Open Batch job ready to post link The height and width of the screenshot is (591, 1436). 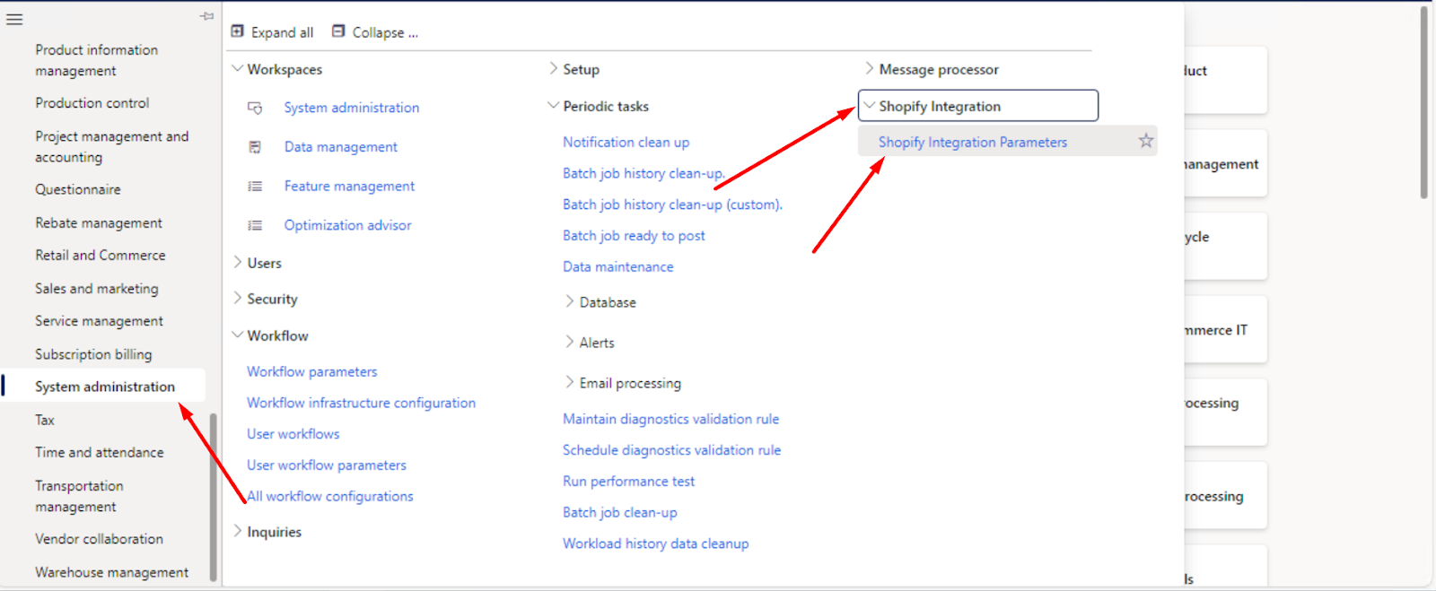coord(634,236)
